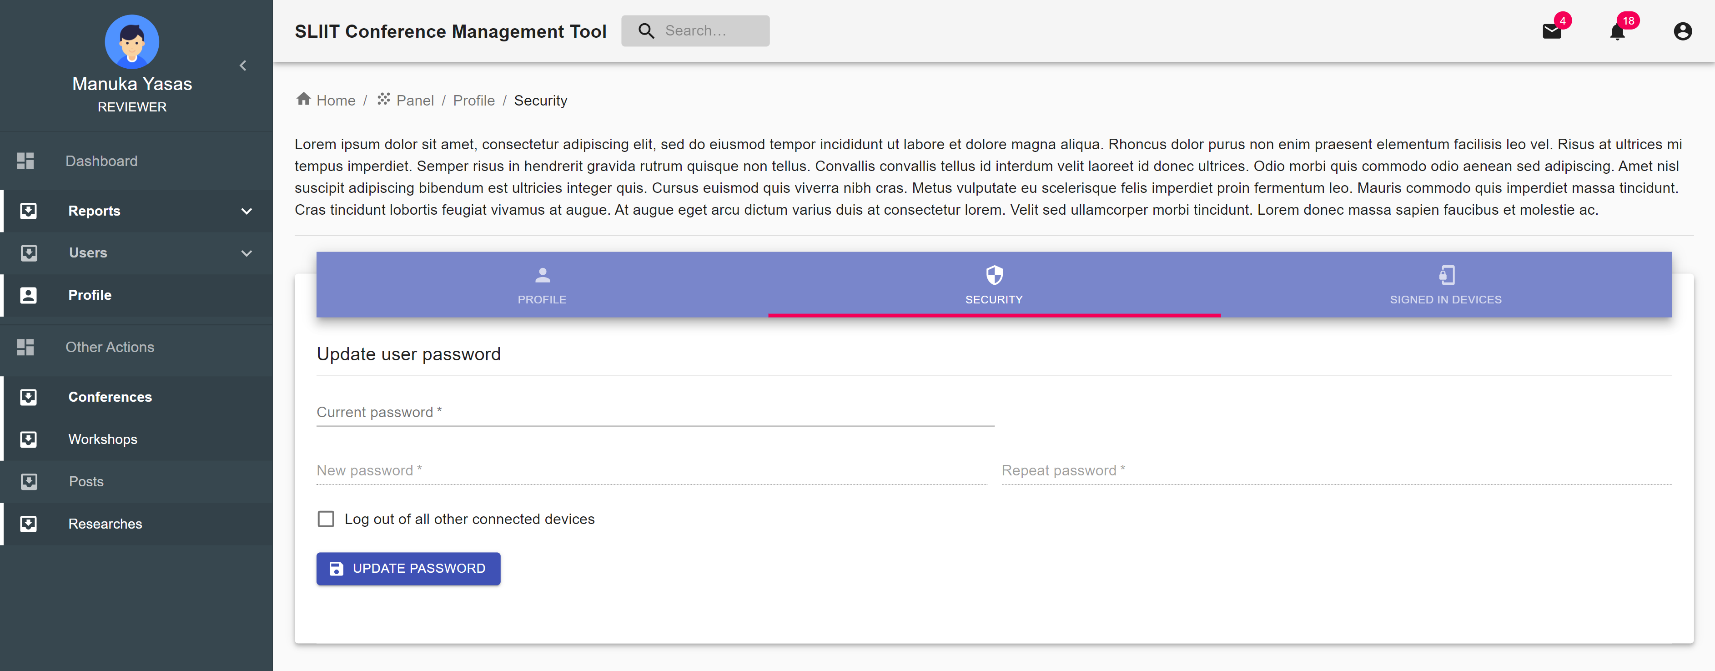Click the user avatar picture
Image resolution: width=1715 pixels, height=671 pixels.
pyautogui.click(x=132, y=41)
